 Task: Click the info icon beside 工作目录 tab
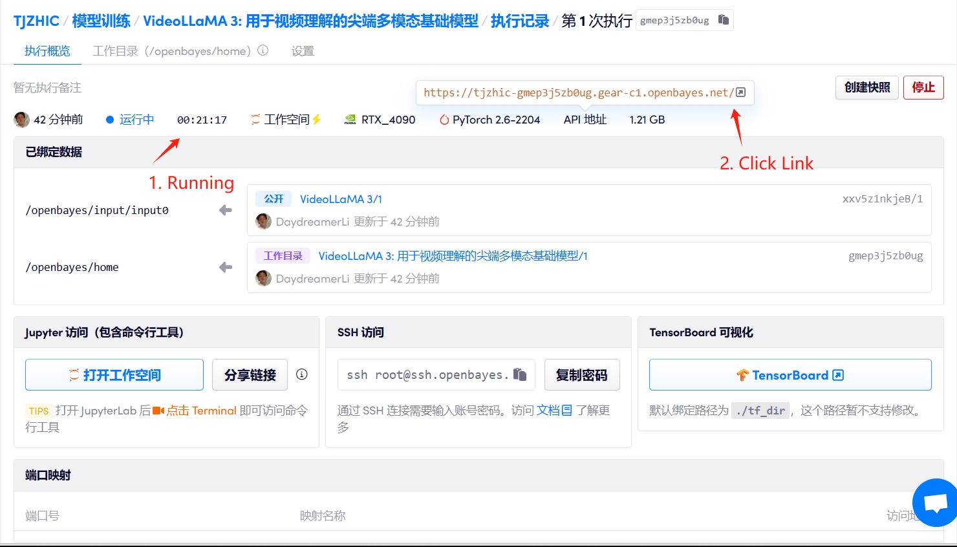tap(263, 50)
